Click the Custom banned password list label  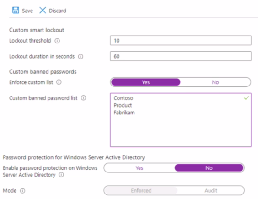coord(43,98)
